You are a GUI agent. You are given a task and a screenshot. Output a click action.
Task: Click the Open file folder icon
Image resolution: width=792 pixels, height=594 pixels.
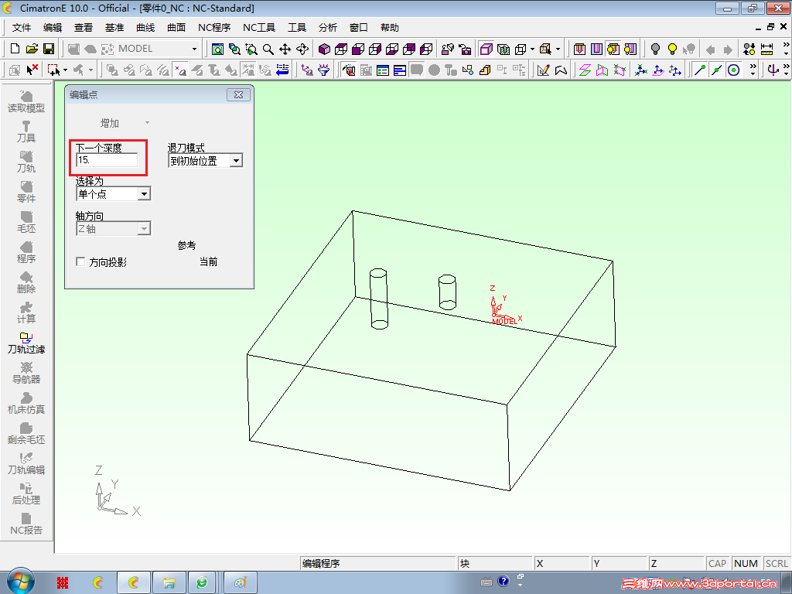[32, 49]
